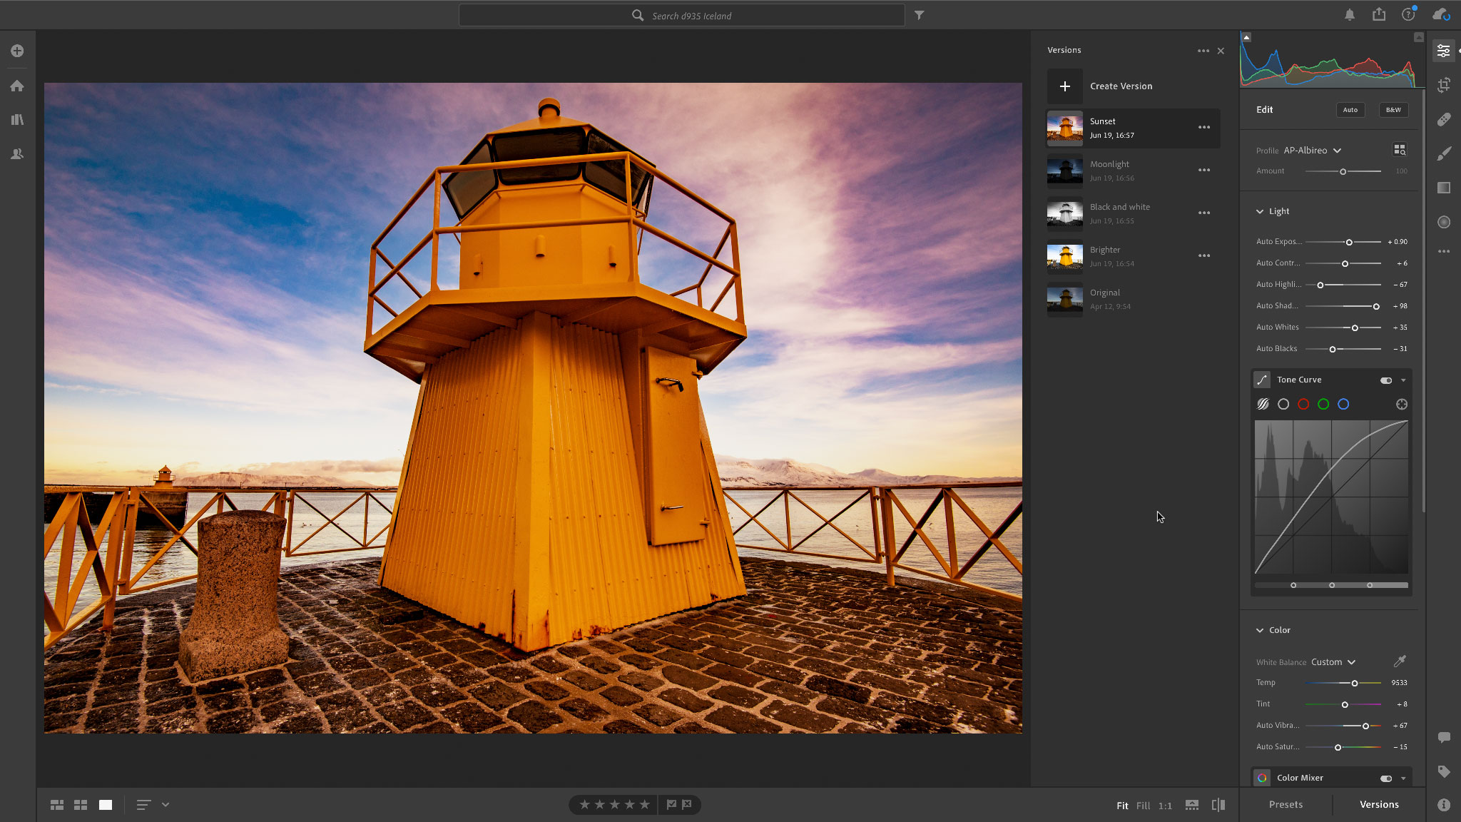Expand the Color section panel

[x=1261, y=629]
